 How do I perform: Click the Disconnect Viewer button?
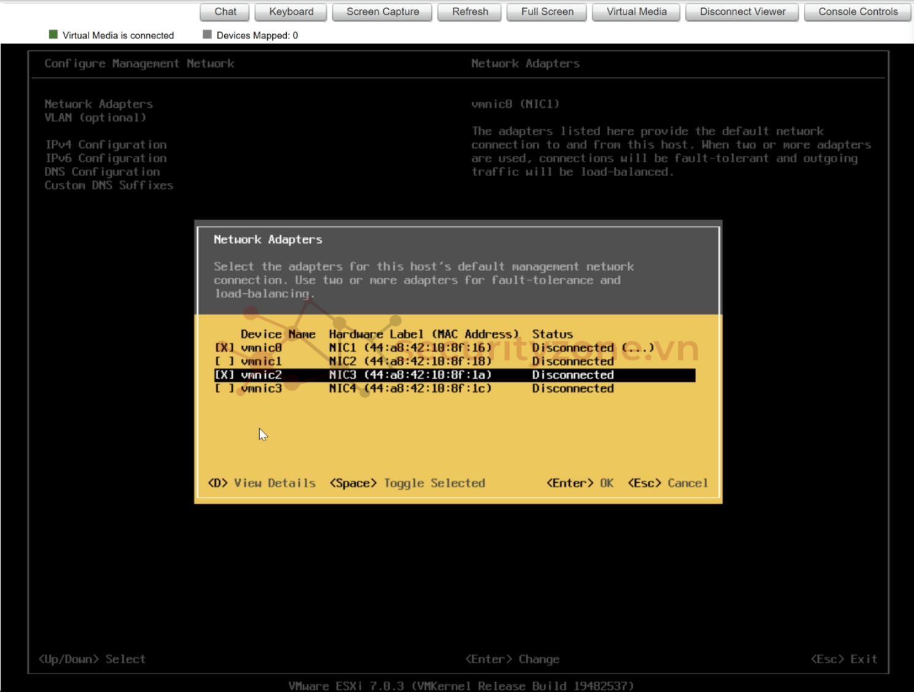pos(743,12)
